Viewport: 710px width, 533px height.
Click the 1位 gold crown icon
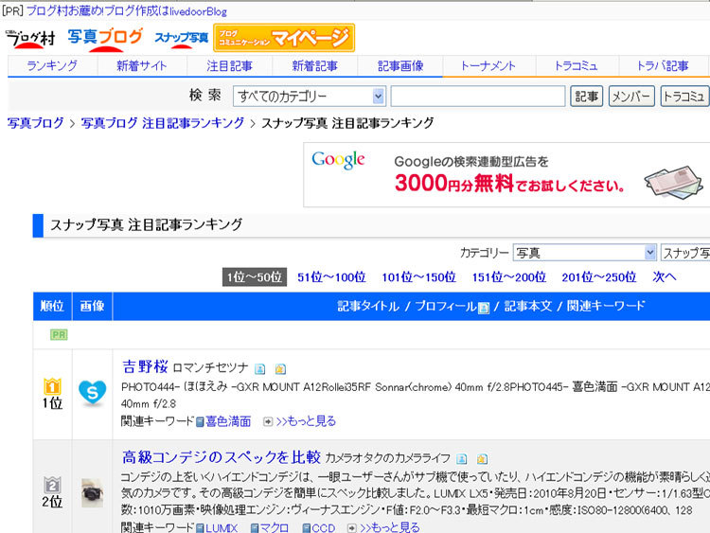point(52,386)
